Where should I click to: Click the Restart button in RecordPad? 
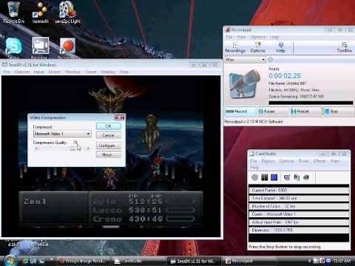pos(306,112)
